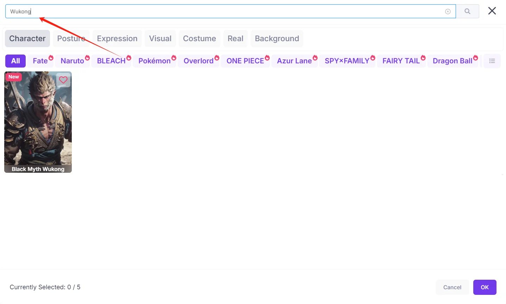Click the Cancel button
Viewport: 506px width, 304px height.
point(452,287)
